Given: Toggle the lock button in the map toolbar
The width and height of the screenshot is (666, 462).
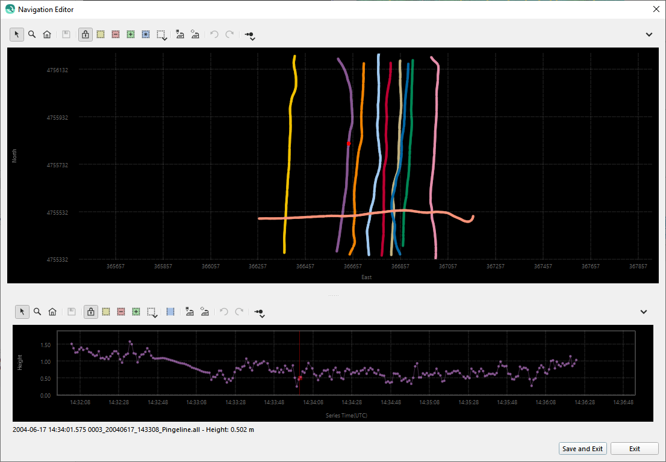Looking at the screenshot, I should (86, 35).
